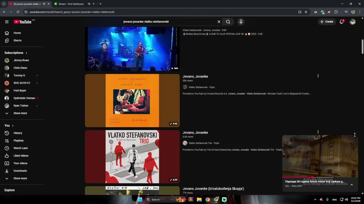Open more options for 6.6k views Jovano, Jovanke
Viewport: 364px width, 204px height.
click(x=318, y=132)
